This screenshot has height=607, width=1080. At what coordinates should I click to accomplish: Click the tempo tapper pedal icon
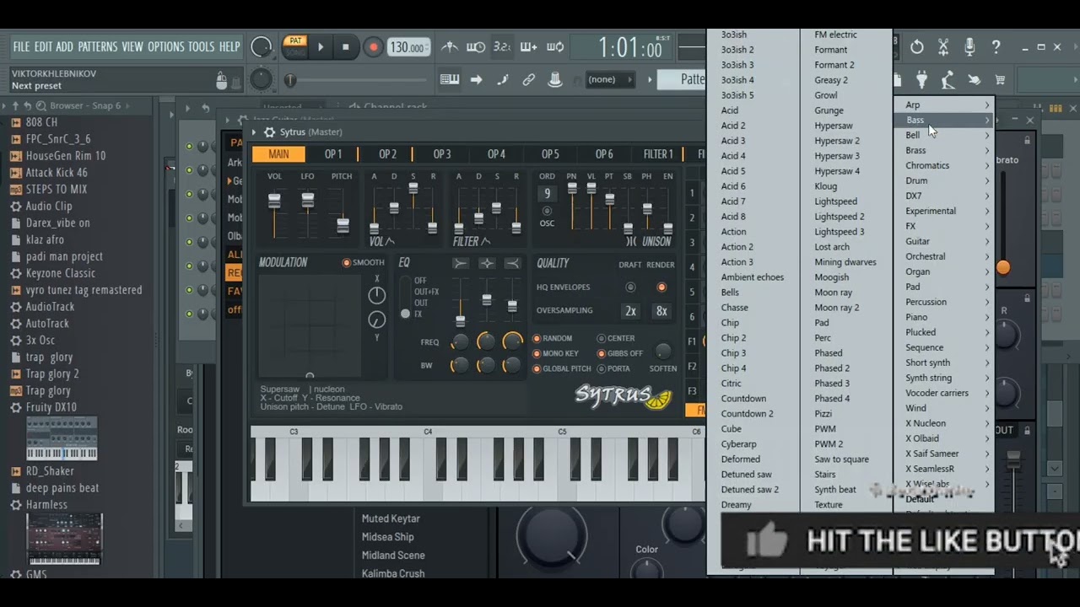pyautogui.click(x=948, y=80)
